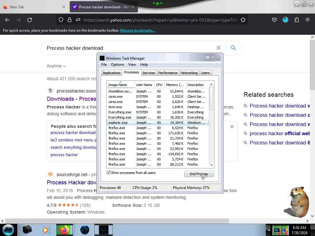Click the site security padlock icon

[70, 20]
